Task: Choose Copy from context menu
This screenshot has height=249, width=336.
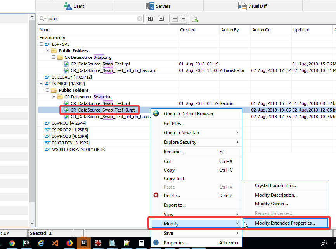Action: pos(196,170)
